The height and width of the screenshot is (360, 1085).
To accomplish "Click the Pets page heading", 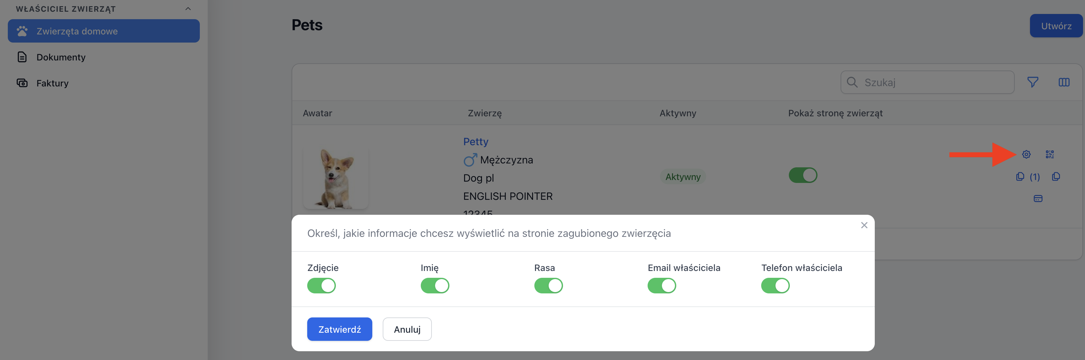I will pos(307,25).
